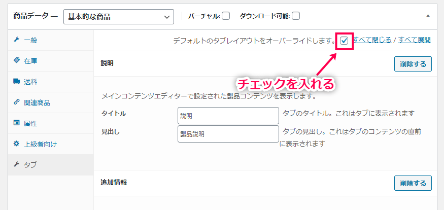
Task: Collapse the 商品データ panel with the triangle
Action: 428,16
